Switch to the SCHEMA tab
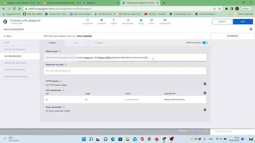This screenshot has width=255, height=143. click(99, 43)
